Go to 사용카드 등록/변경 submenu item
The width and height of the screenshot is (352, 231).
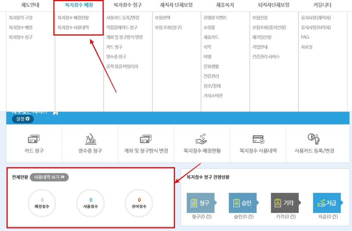[x=122, y=18]
